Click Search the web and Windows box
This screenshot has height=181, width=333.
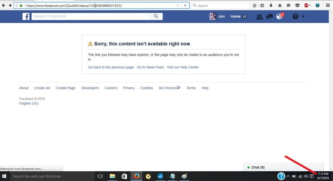pyautogui.click(x=51, y=176)
